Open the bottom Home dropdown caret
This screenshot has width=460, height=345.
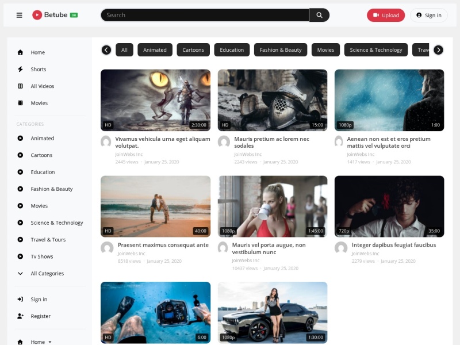(50, 342)
